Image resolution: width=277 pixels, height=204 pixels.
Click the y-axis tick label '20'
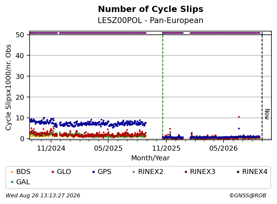tap(20, 97)
